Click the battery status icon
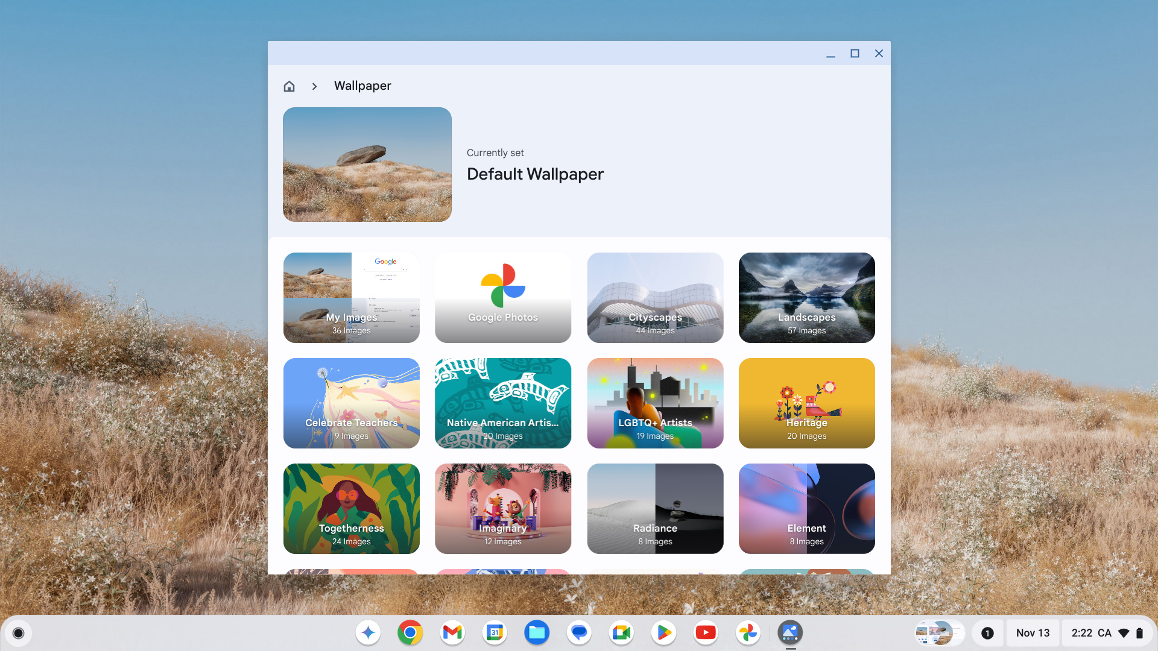The image size is (1158, 651). [1139, 633]
